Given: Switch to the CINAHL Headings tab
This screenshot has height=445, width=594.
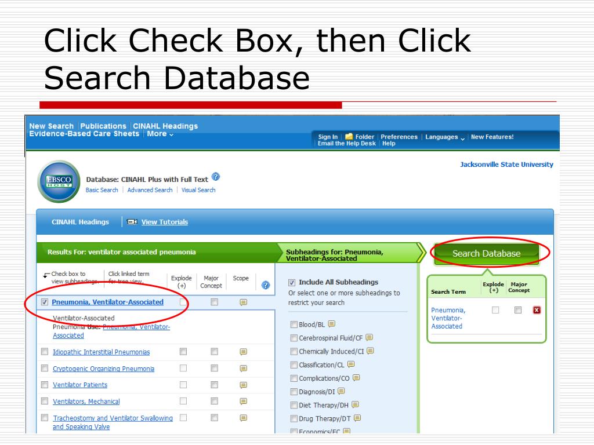Looking at the screenshot, I should tap(80, 222).
